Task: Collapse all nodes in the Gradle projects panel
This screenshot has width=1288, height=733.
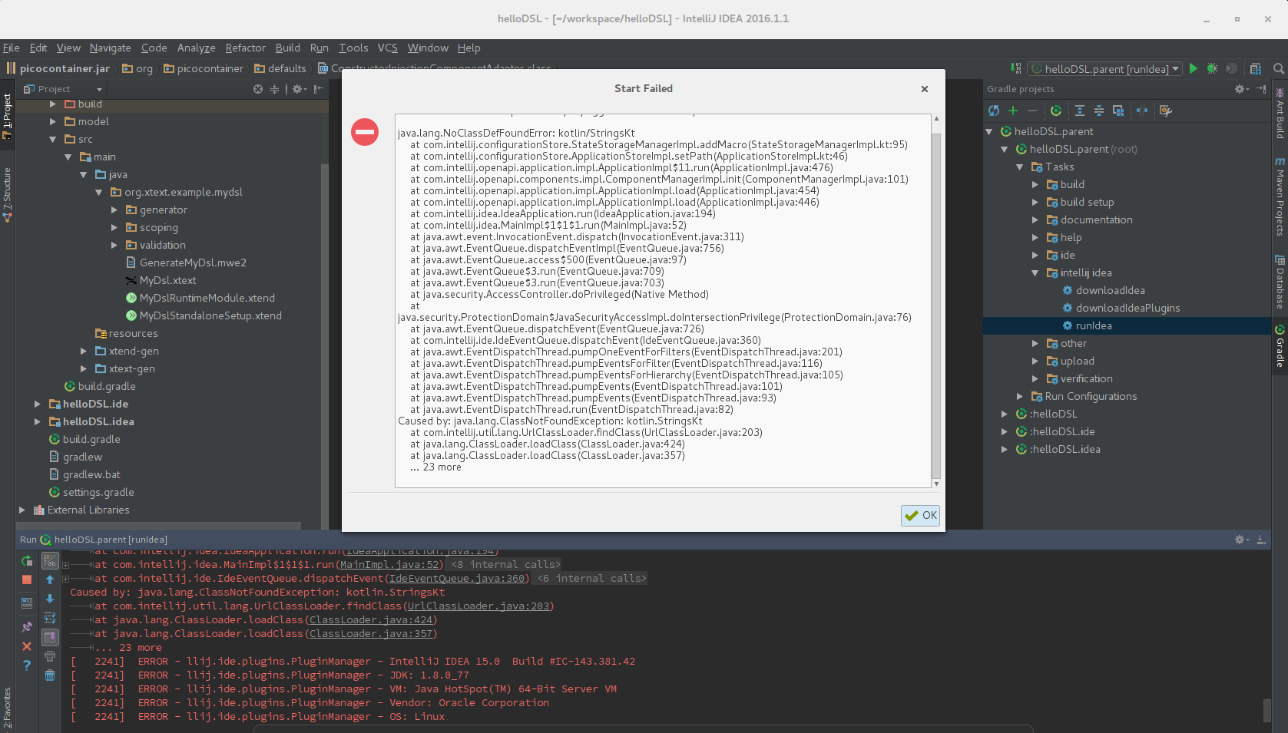Action: point(1099,111)
